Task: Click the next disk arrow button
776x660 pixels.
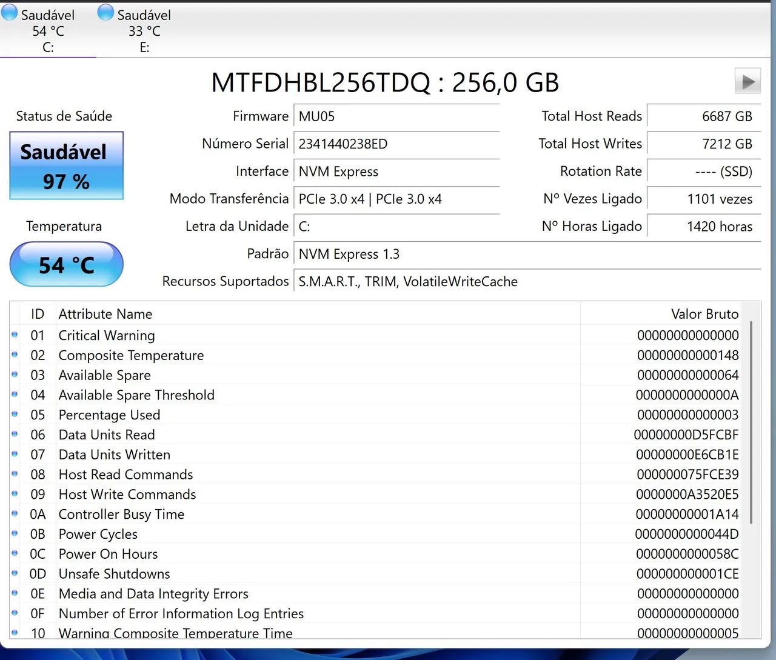Action: point(748,81)
